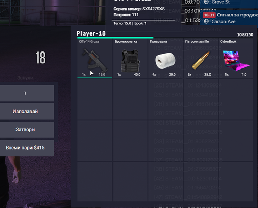The height and width of the screenshot is (208, 258).
Task: Click the Използвай button
Action: [25, 112]
